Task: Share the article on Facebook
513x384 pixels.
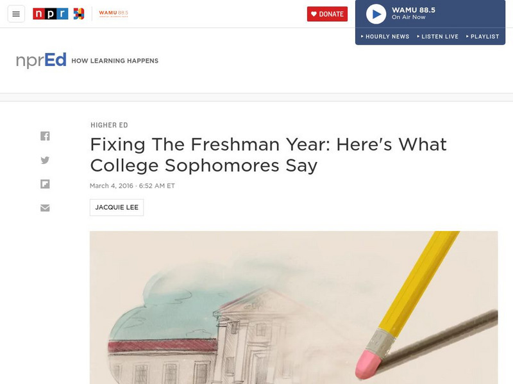Action: [45, 136]
